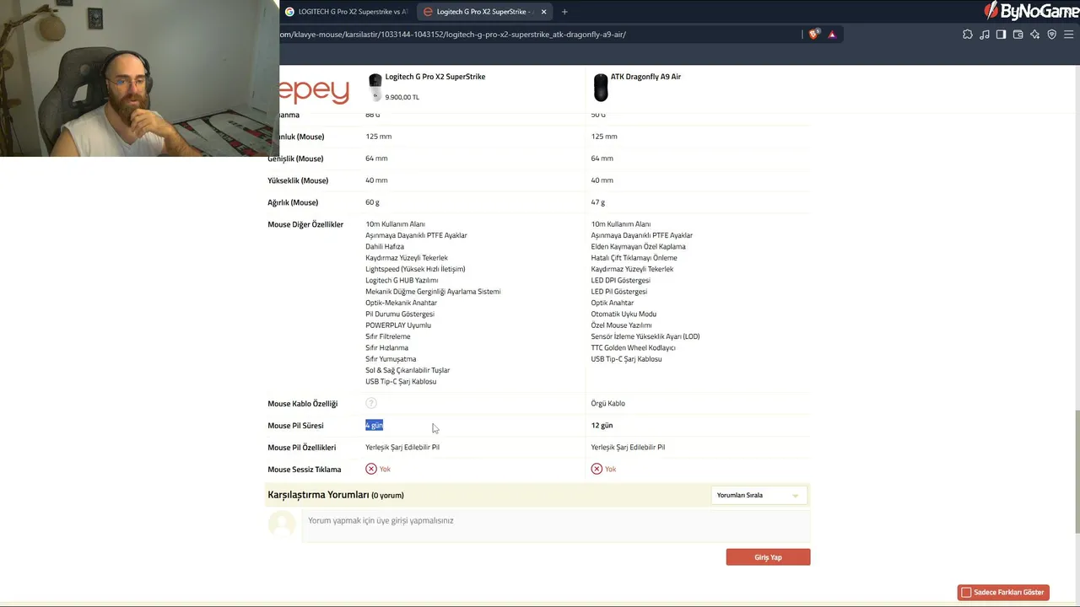The image size is (1080, 607).
Task: Click the Sıfır Filtreleme feature text
Action: [388, 336]
